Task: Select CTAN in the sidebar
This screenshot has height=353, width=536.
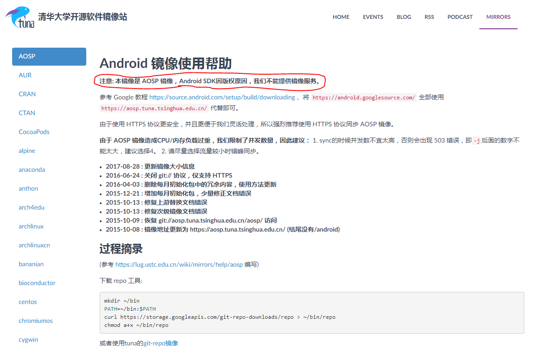Action: pos(27,113)
